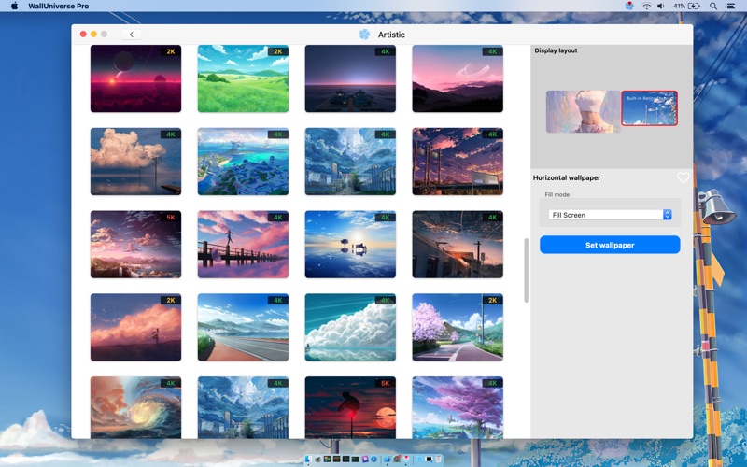Open the Notification Center list icon
Screen dimensions: 747x467
coord(730,6)
